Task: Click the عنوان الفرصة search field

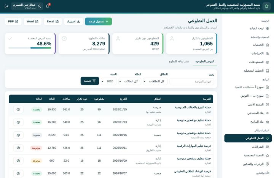Action: coord(192,82)
